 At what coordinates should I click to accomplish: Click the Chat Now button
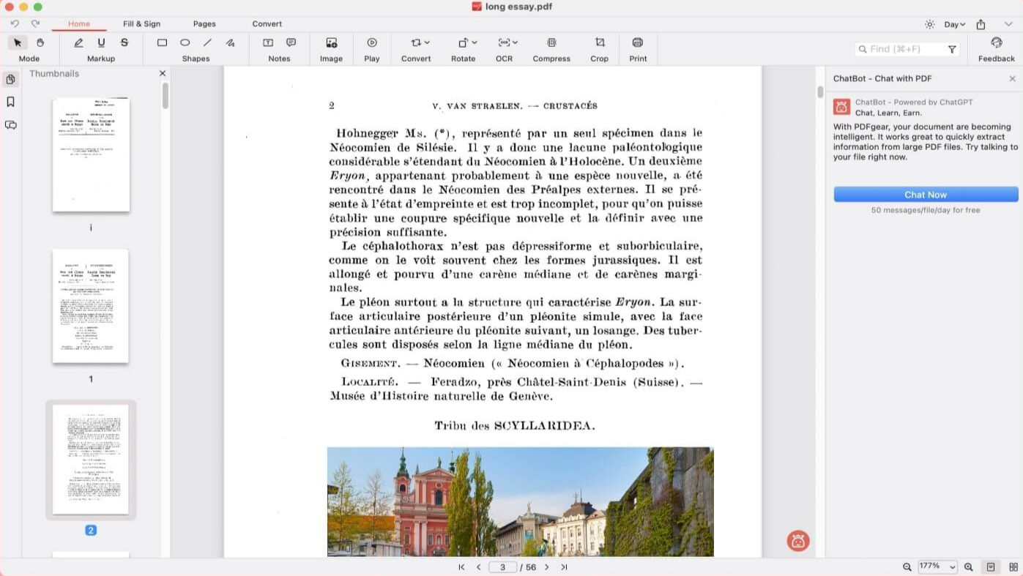click(x=926, y=195)
